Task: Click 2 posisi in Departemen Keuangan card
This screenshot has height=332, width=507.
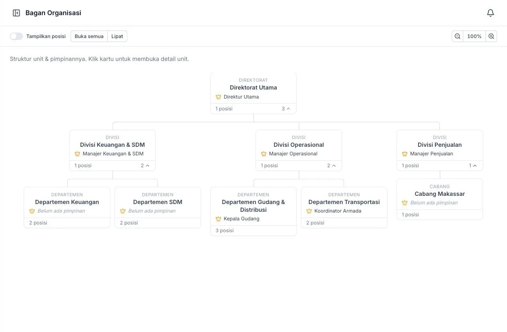Action: click(38, 223)
